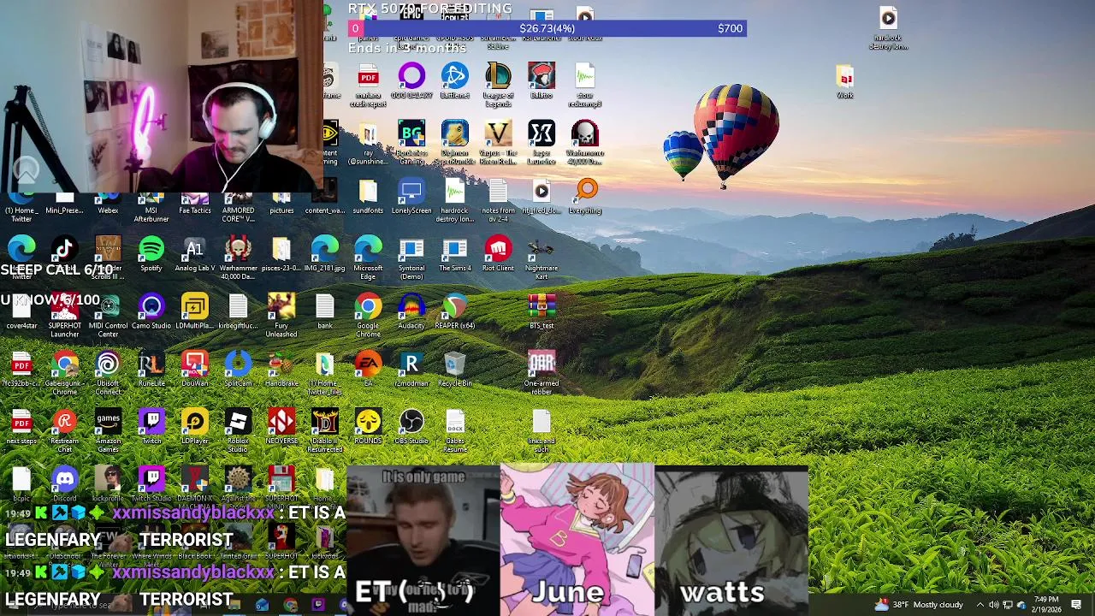
Task: Select the Balatro game icon
Action: 542,82
